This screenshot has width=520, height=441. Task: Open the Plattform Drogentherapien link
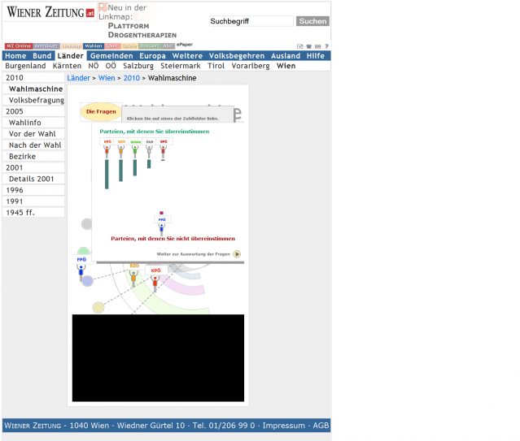(142, 31)
